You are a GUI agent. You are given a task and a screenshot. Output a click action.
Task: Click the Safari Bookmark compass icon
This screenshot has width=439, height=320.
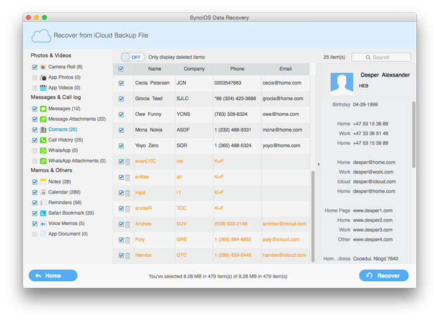(43, 214)
